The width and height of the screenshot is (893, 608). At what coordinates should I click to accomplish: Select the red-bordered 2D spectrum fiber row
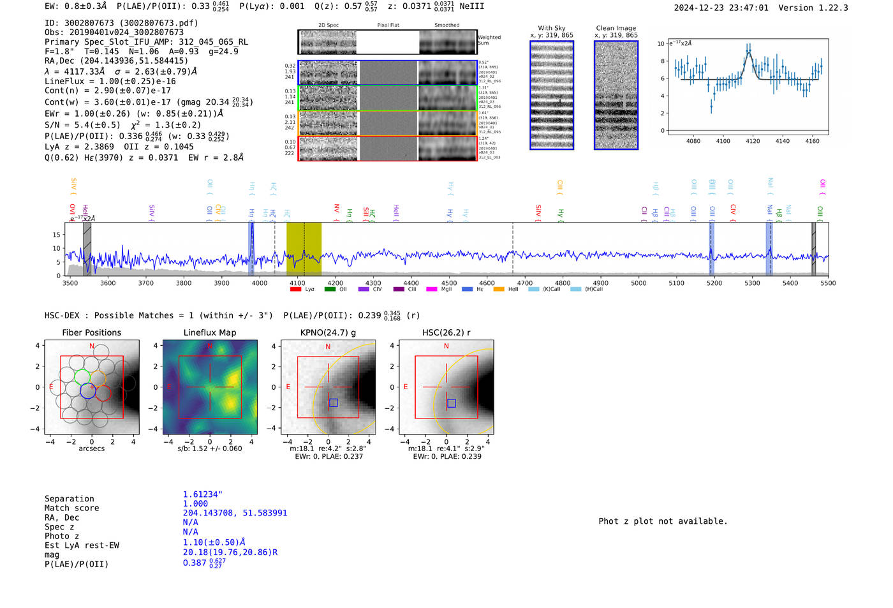(x=387, y=149)
